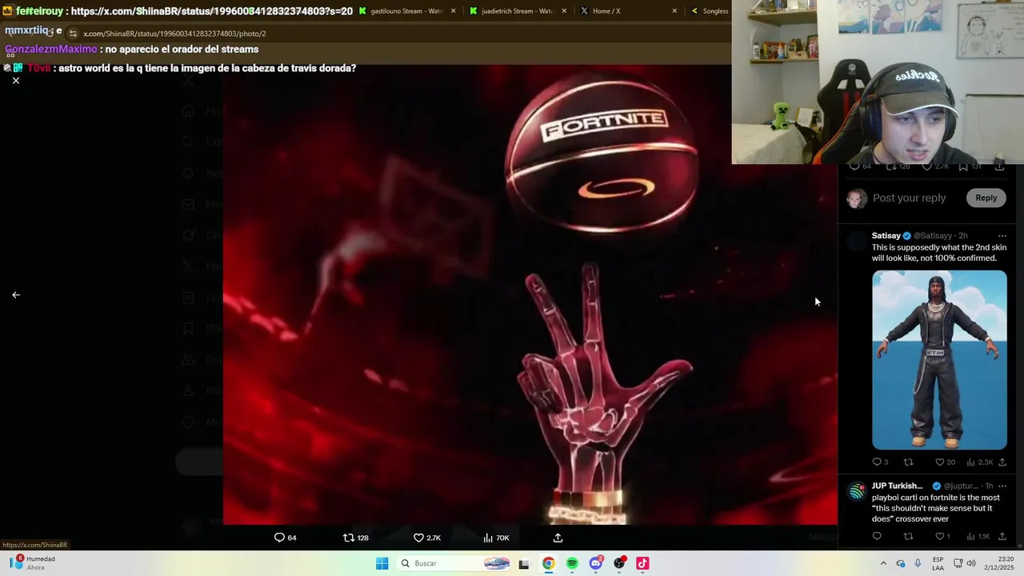The height and width of the screenshot is (576, 1024).
Task: Repost using the 128 retweet icon
Action: coord(356,538)
